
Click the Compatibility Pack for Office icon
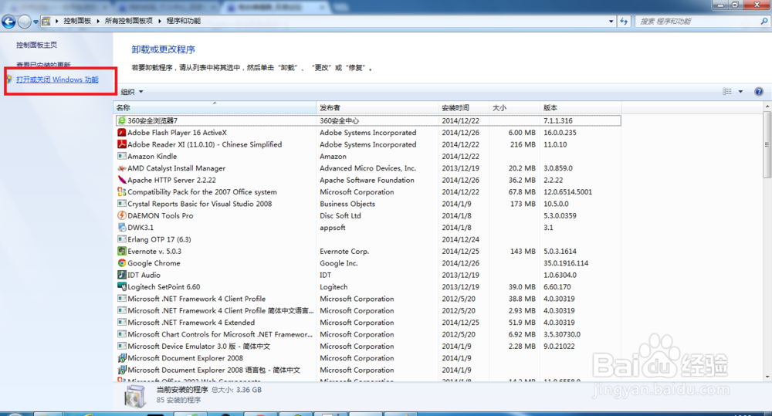(122, 192)
